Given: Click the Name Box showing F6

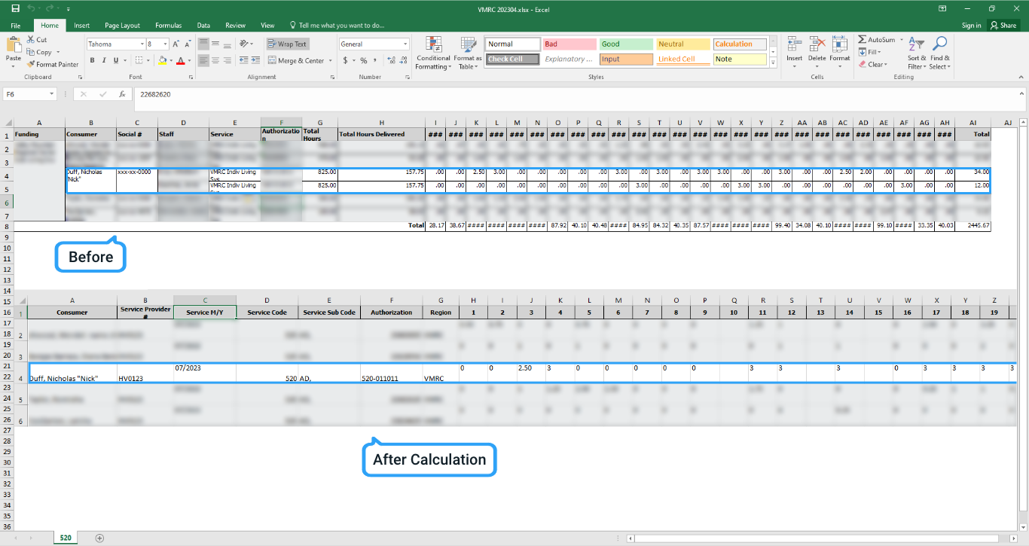Looking at the screenshot, I should pyautogui.click(x=26, y=94).
